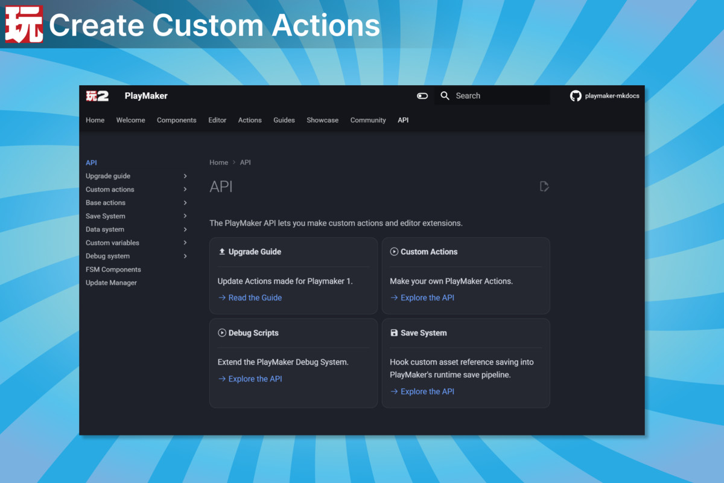Open Update Manager in the sidebar
The width and height of the screenshot is (724, 483).
pyautogui.click(x=111, y=283)
